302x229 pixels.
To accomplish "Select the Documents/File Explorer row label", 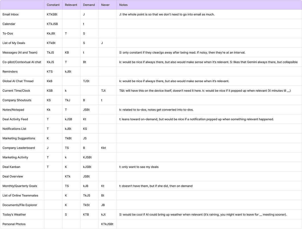I will [x=20, y=205].
